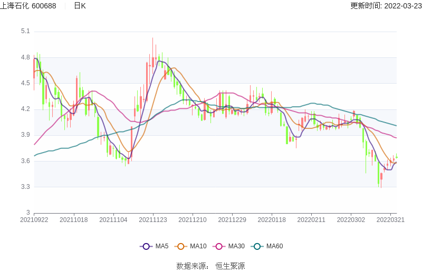This screenshot has height=272, width=422.
Task: Toggle the MA60 series via its legend text
Action: point(274,246)
